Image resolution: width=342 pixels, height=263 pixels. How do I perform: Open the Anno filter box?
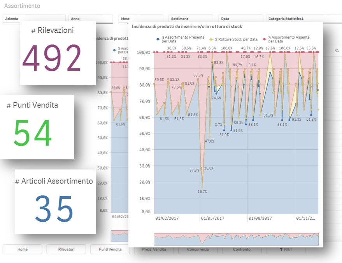tap(91, 19)
